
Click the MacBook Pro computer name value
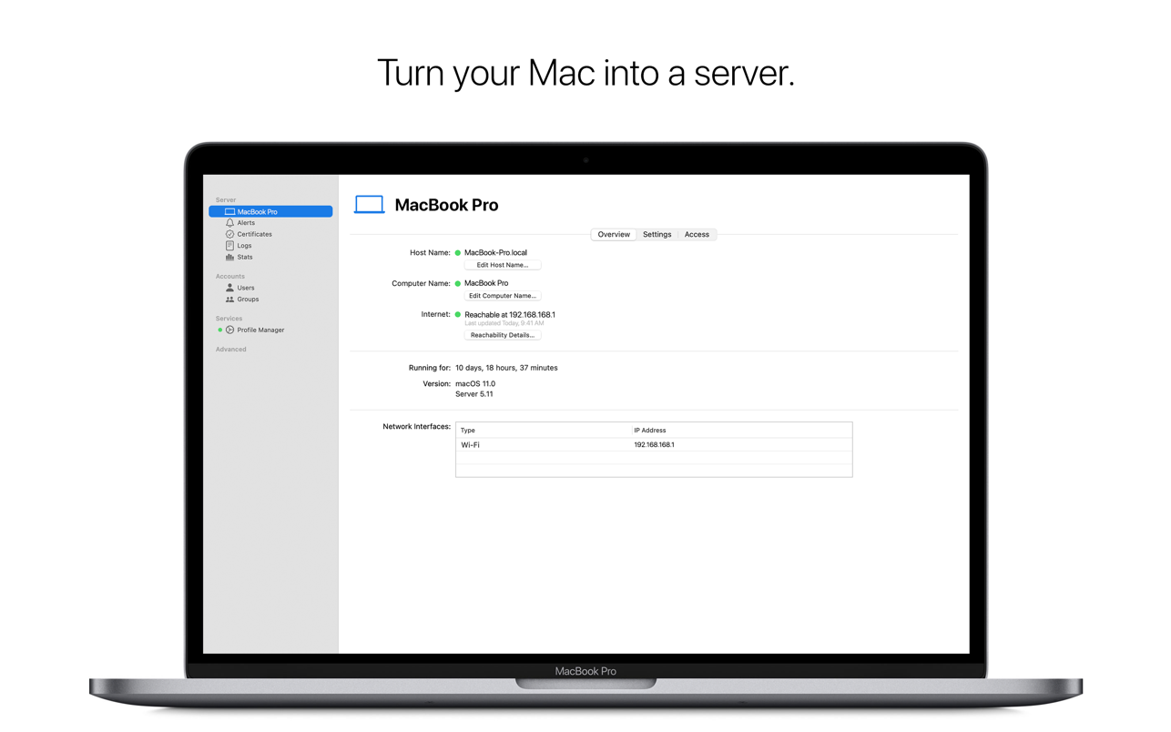486,284
